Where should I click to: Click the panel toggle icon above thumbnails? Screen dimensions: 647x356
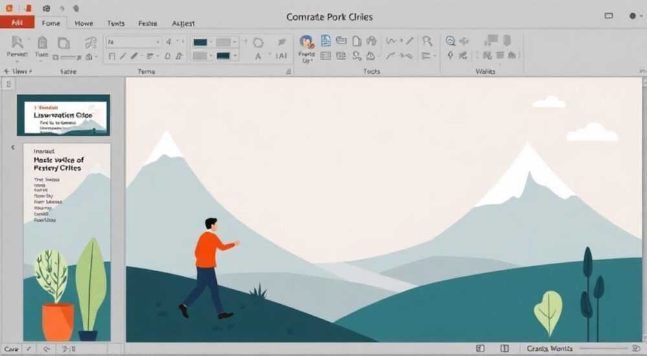[8, 84]
